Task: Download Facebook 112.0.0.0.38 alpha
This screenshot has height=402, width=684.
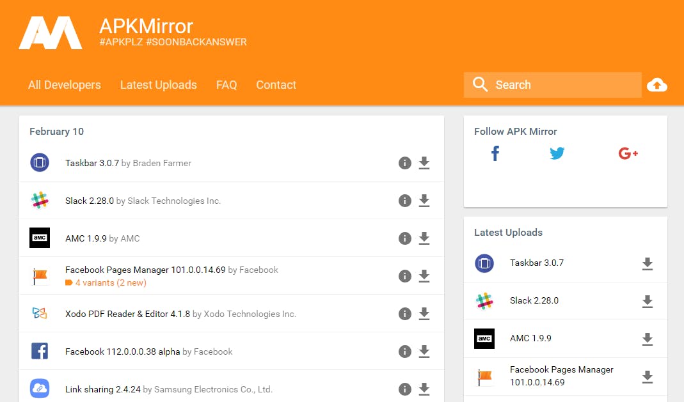Action: [424, 352]
